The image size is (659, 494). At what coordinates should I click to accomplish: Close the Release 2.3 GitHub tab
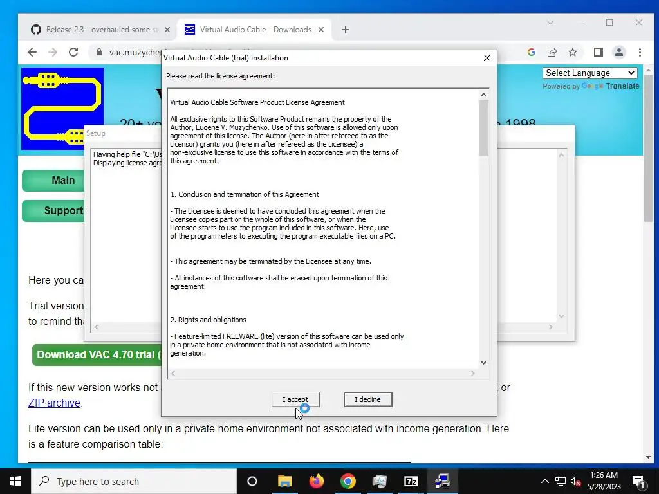pyautogui.click(x=167, y=30)
